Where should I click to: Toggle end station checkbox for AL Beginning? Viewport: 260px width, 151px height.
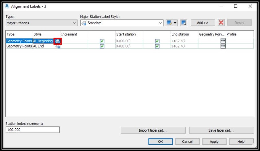pos(157,41)
